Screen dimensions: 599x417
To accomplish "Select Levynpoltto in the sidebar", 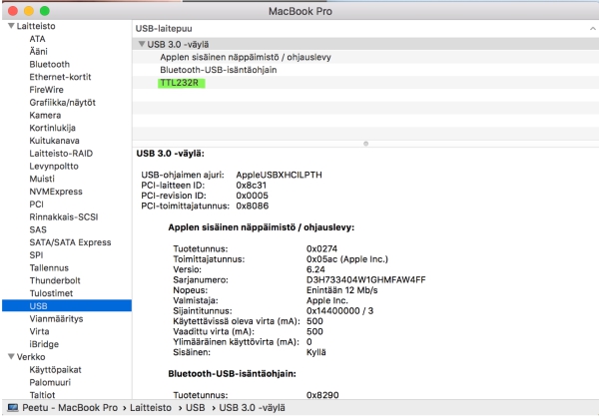I will point(54,167).
